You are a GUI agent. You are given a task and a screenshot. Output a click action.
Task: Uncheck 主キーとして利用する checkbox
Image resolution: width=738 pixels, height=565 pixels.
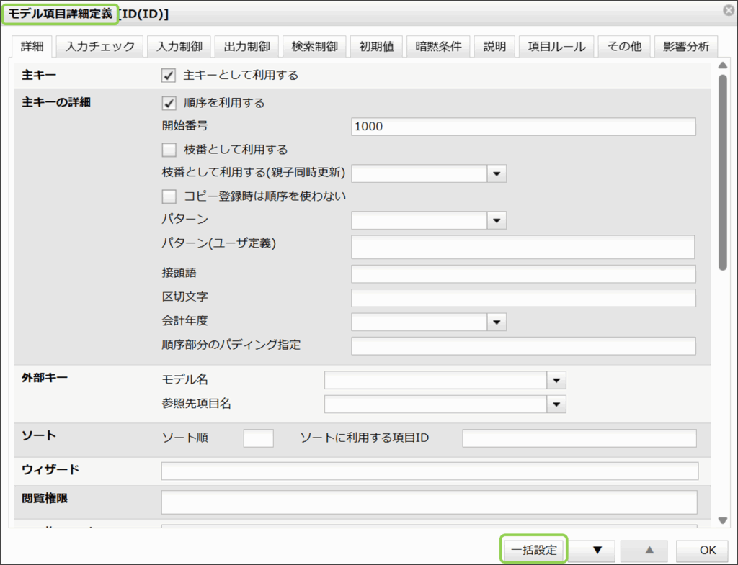pos(169,75)
